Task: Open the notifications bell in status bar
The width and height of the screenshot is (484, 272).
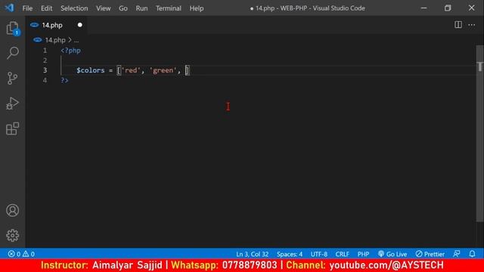Action: (472, 254)
